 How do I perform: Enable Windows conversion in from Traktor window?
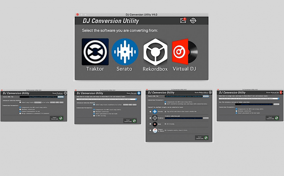coord(20,109)
